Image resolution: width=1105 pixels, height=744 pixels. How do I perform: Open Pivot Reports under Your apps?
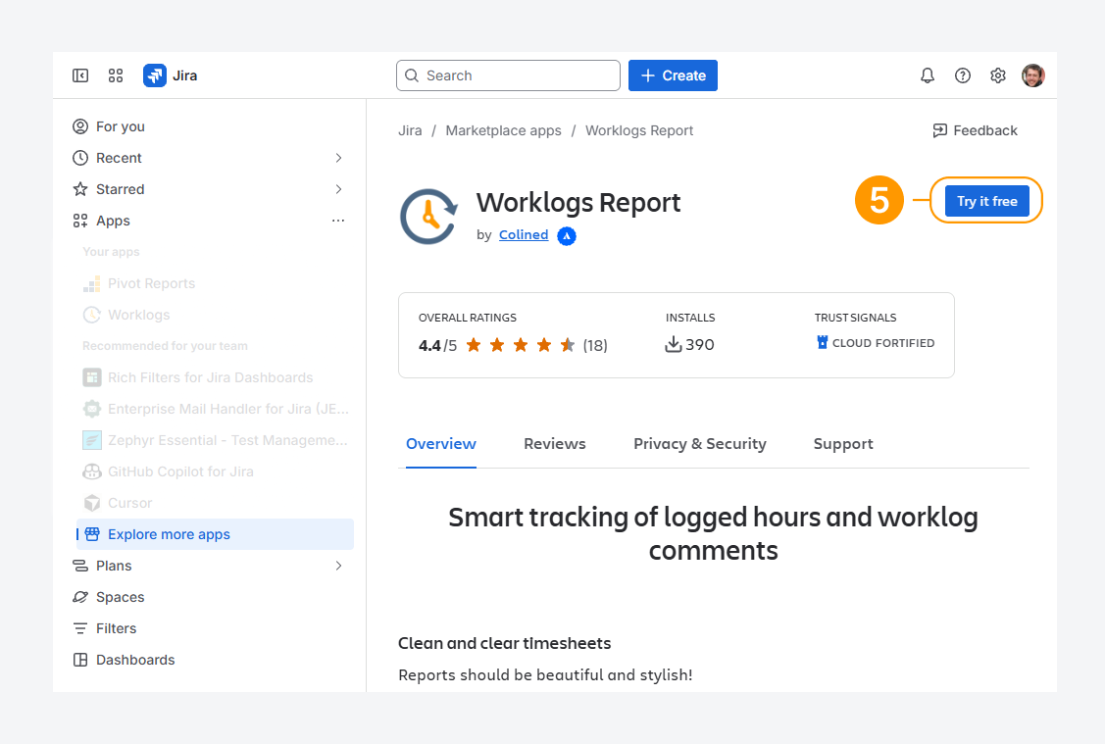pyautogui.click(x=215, y=284)
